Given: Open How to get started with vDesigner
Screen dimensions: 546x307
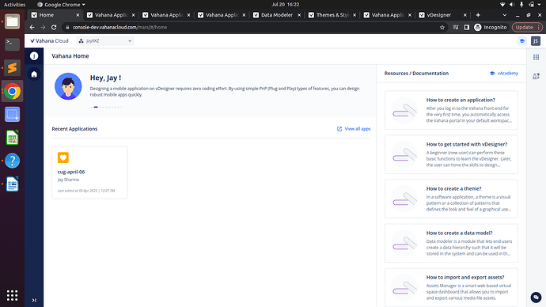Looking at the screenshot, I should point(451,154).
